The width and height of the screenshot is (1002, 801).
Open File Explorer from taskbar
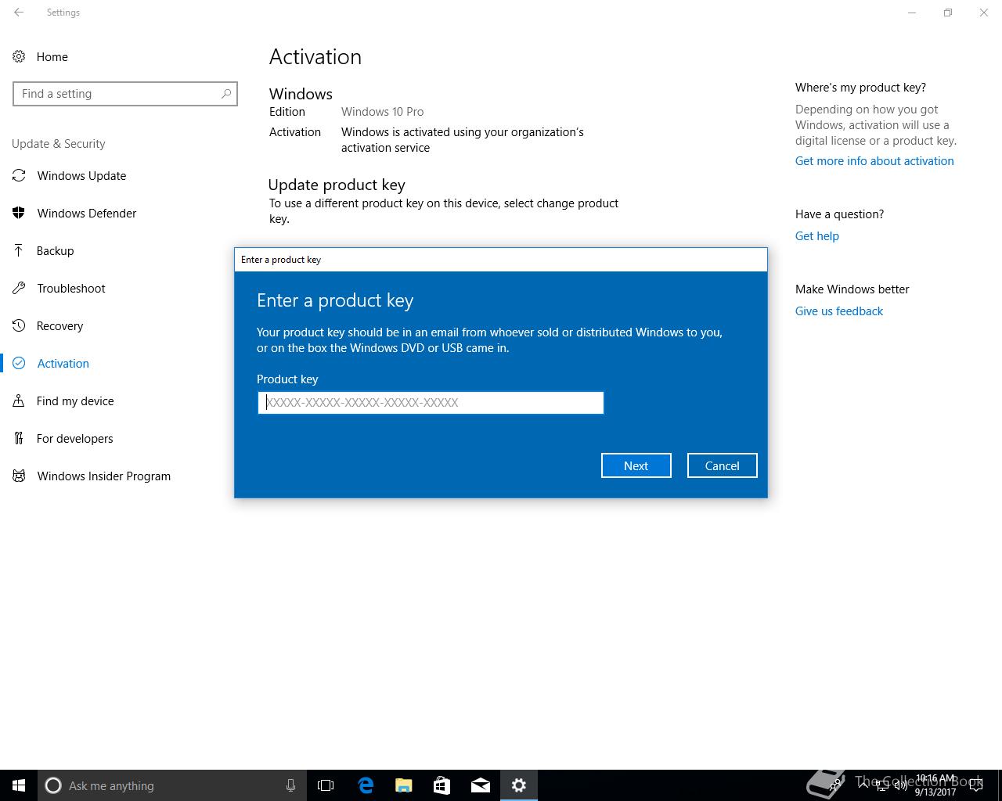404,785
